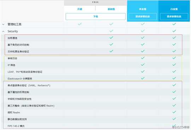Select the 开源 column header
This screenshot has width=191, height=130.
80,9
